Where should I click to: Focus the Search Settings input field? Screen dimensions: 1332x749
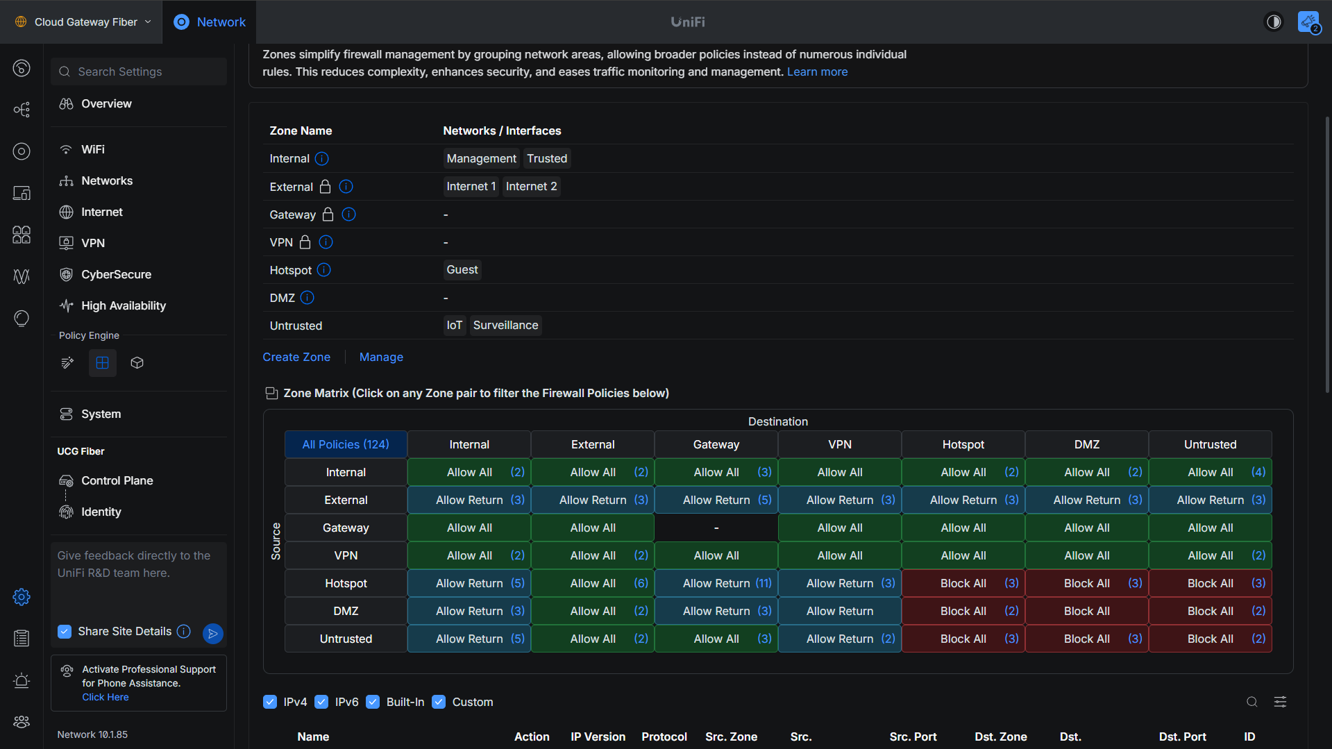tap(139, 71)
